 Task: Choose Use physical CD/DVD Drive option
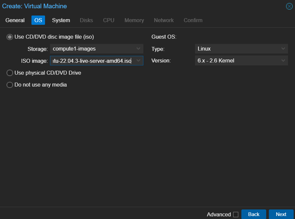(10, 73)
